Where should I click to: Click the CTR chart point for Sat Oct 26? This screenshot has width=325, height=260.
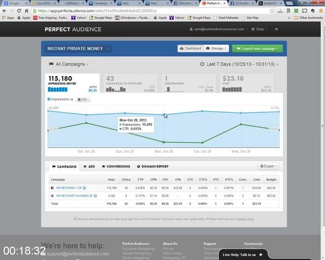coord(86,123)
